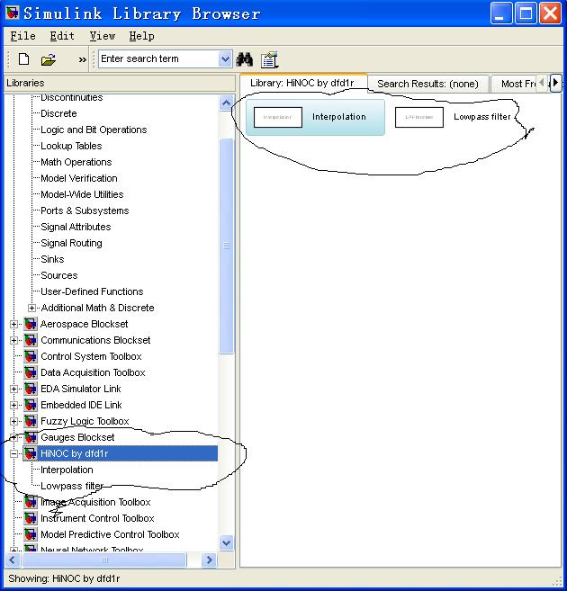Click the Data Acquisition Toolbox icon
The height and width of the screenshot is (591, 567).
pos(31,372)
